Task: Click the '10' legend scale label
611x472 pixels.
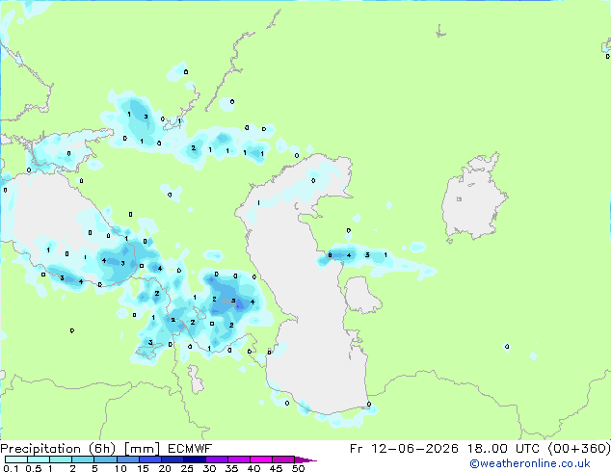Action: 120,468
